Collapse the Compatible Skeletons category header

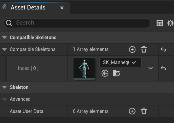[x=4, y=37]
